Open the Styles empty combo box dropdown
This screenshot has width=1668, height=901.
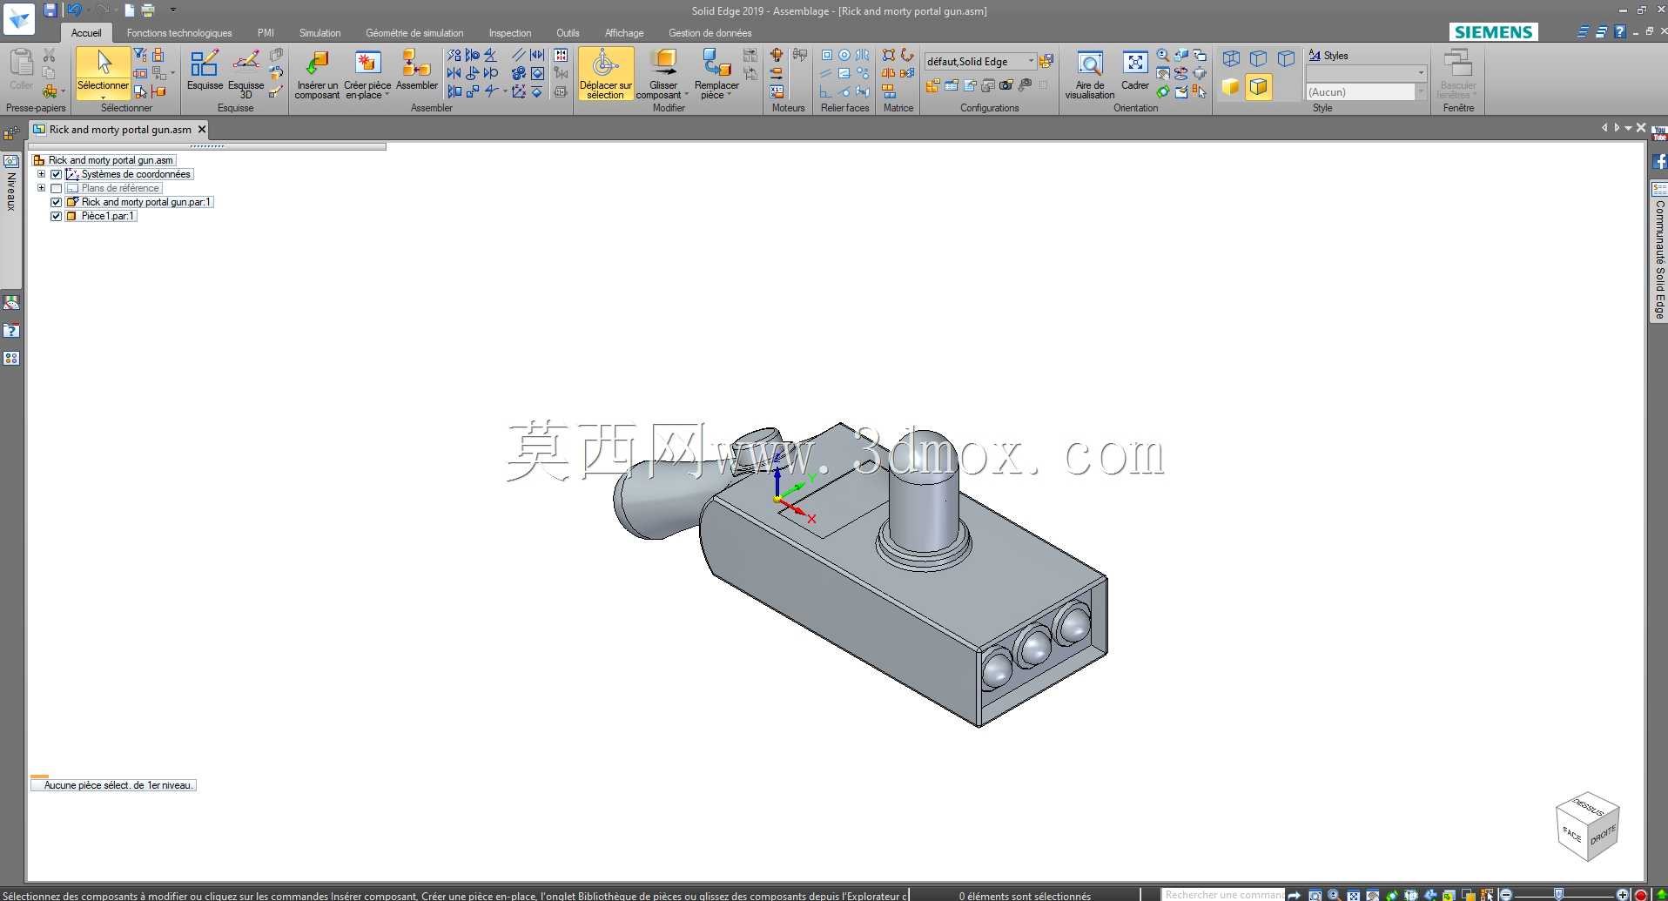coord(1421,72)
